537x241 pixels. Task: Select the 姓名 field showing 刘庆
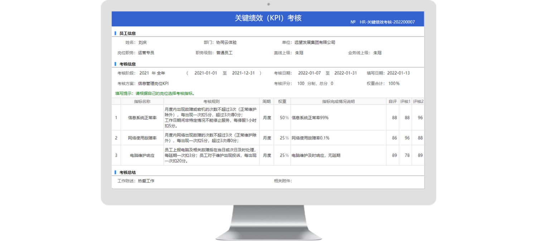142,43
